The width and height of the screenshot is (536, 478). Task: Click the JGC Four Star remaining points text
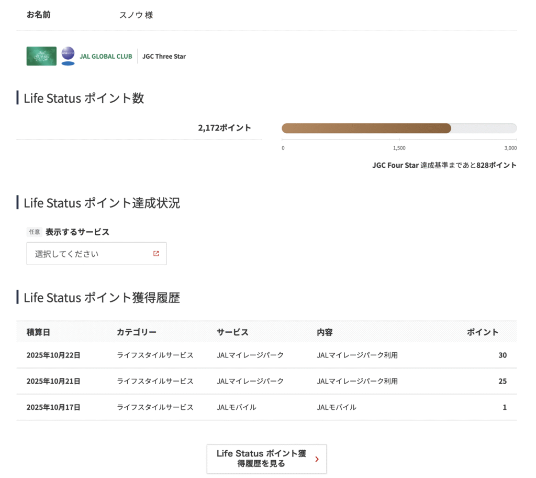tap(444, 166)
